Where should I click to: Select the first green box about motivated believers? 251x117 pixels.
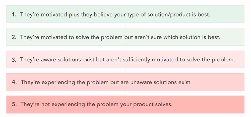pos(125,14)
